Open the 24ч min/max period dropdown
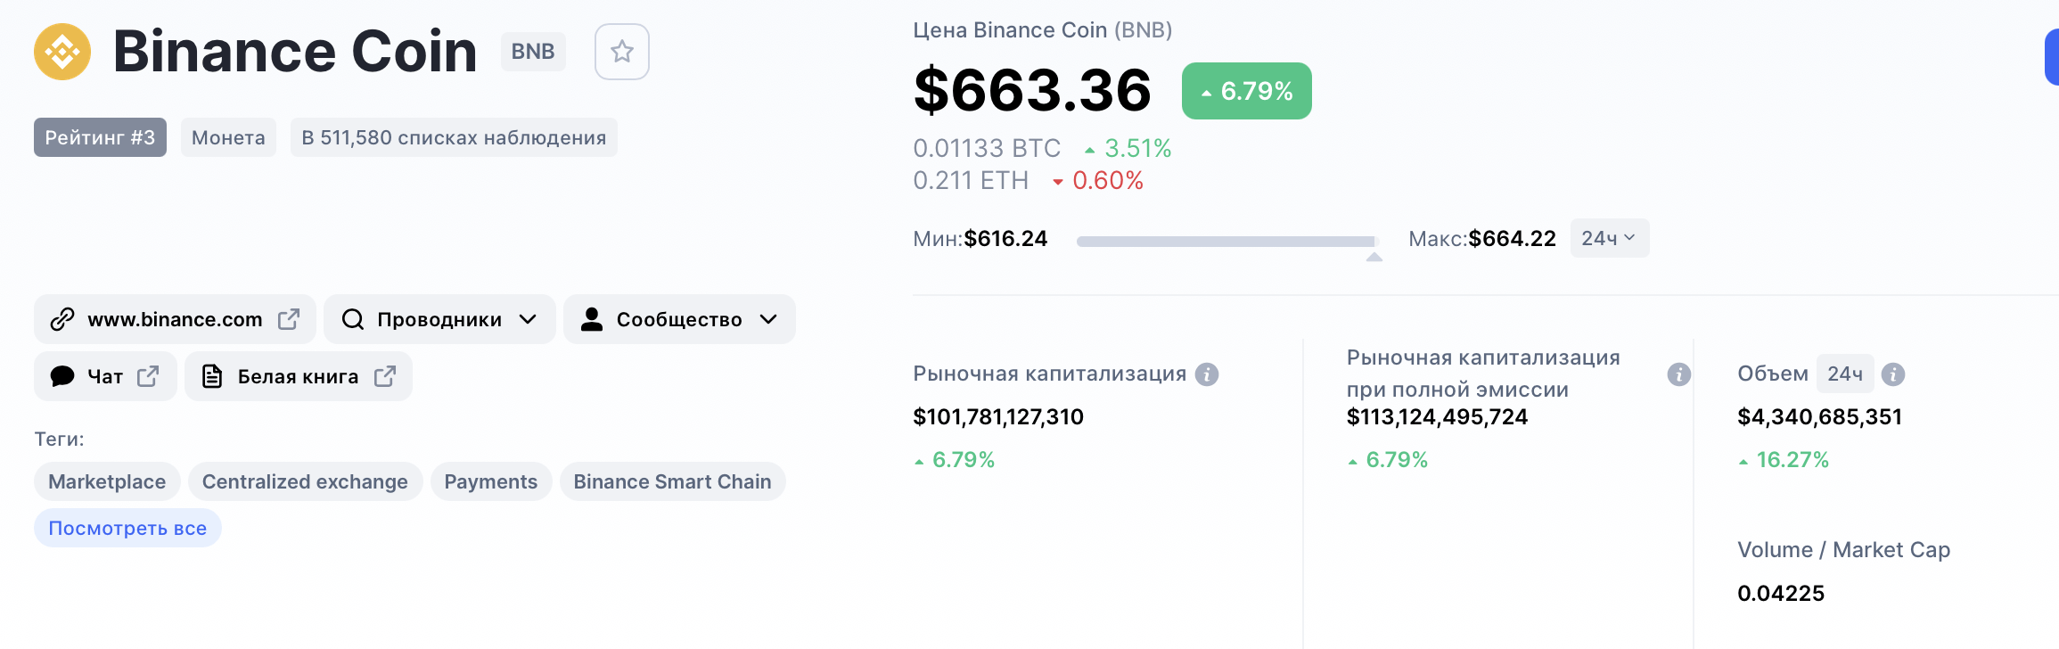 point(1609,238)
